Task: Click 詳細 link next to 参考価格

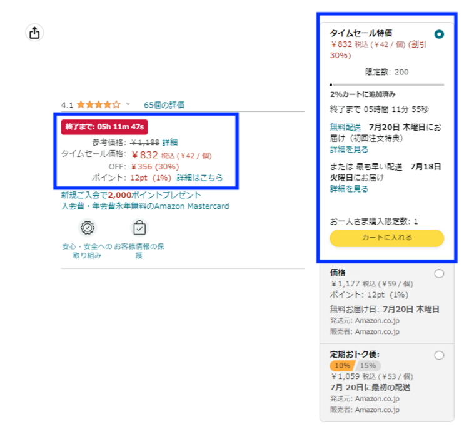Action: pos(170,143)
